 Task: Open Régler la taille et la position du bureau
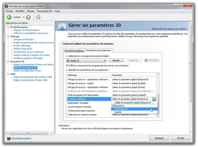[31, 55]
